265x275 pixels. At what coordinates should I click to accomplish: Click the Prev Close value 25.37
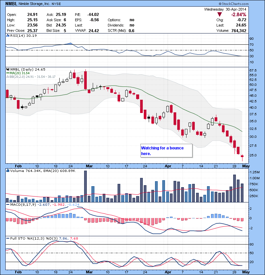click(32, 30)
